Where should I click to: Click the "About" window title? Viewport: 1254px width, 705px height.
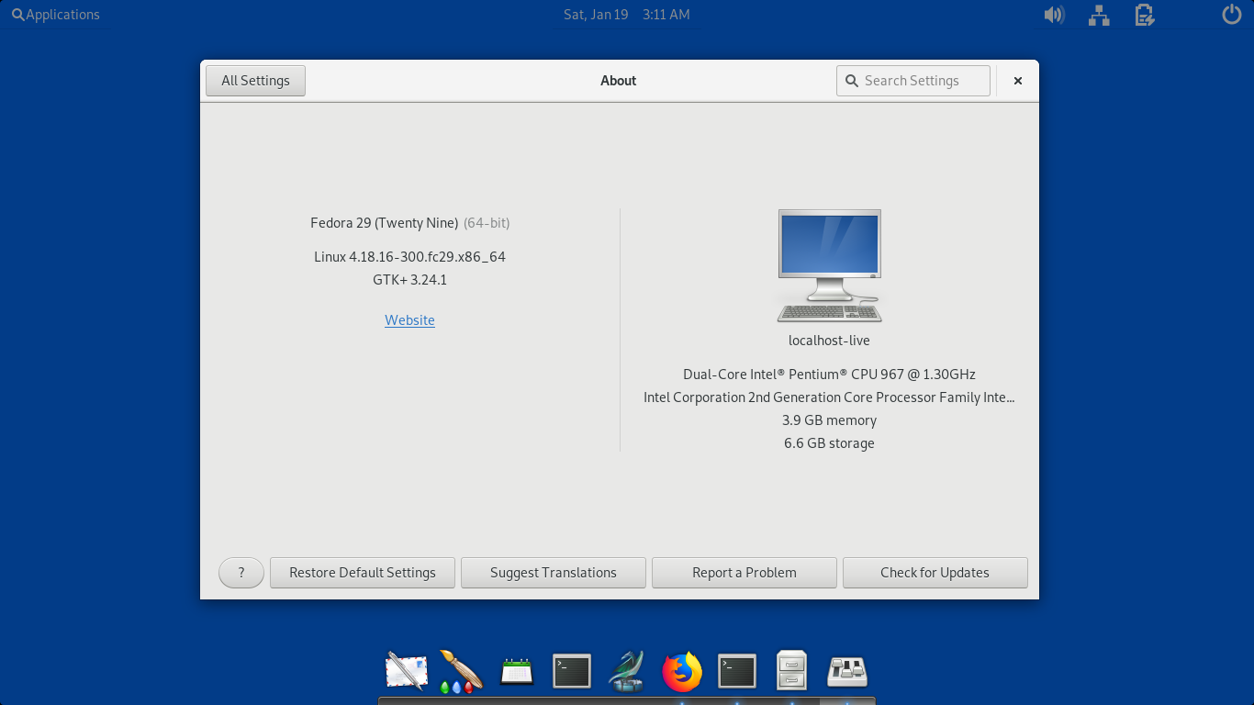point(619,81)
